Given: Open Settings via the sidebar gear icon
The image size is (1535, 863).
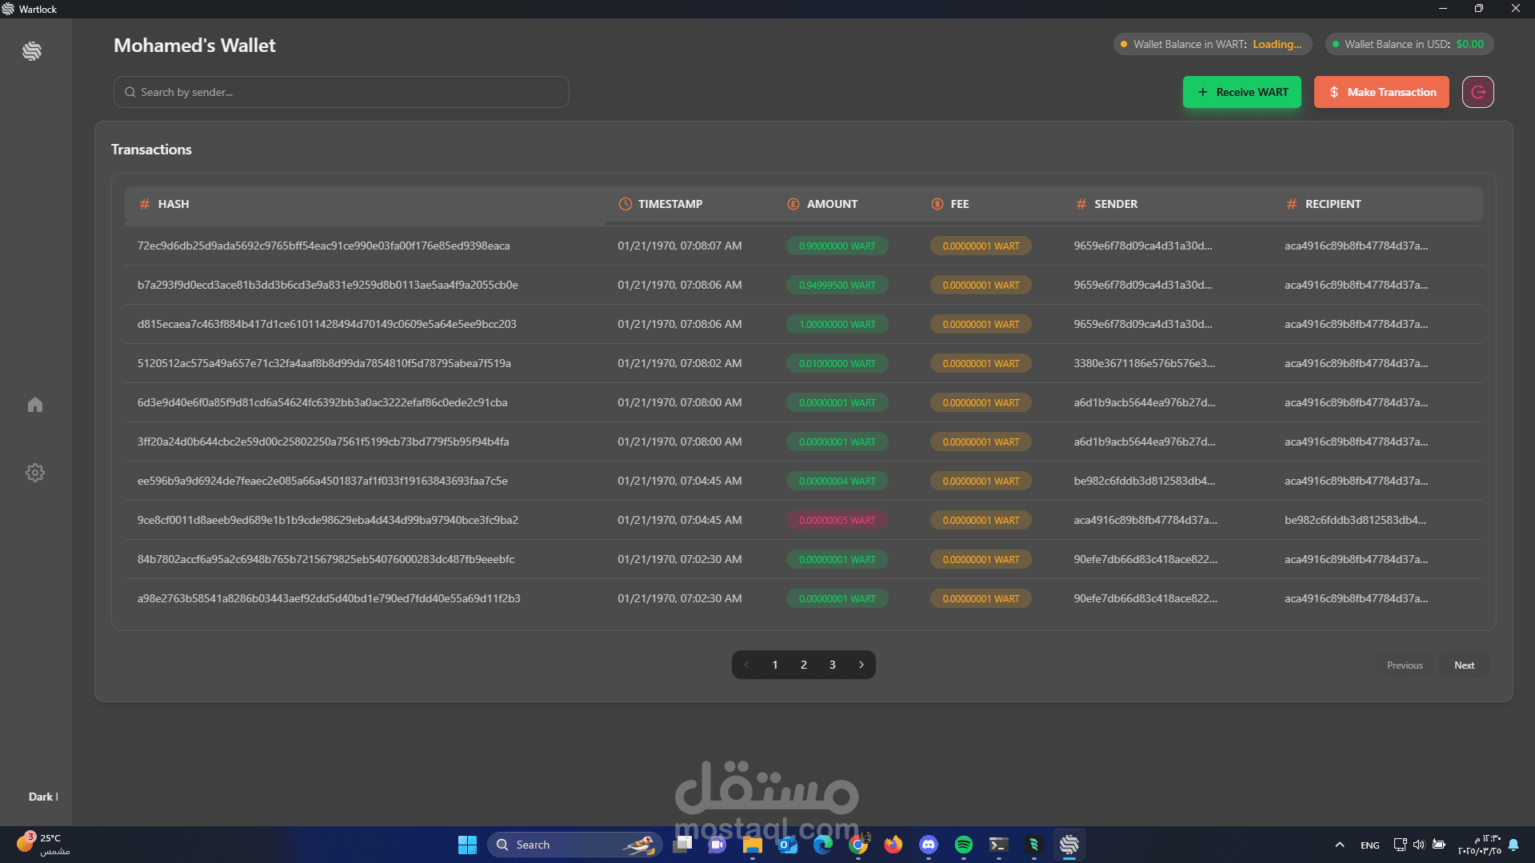Looking at the screenshot, I should (35, 473).
